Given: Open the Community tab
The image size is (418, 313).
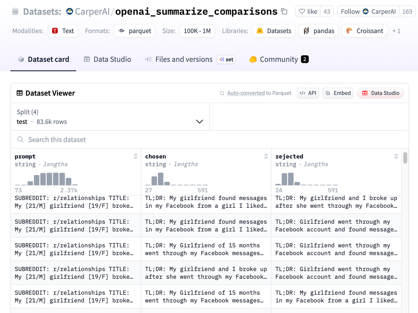Looking at the screenshot, I should click(279, 59).
